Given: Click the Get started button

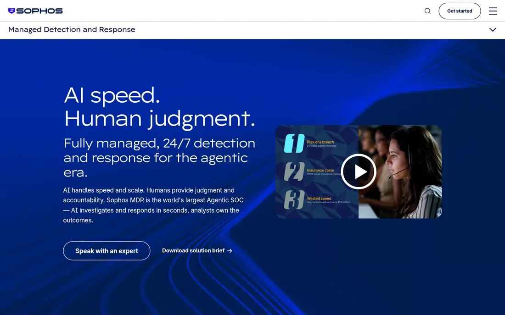Looking at the screenshot, I should pos(460,11).
